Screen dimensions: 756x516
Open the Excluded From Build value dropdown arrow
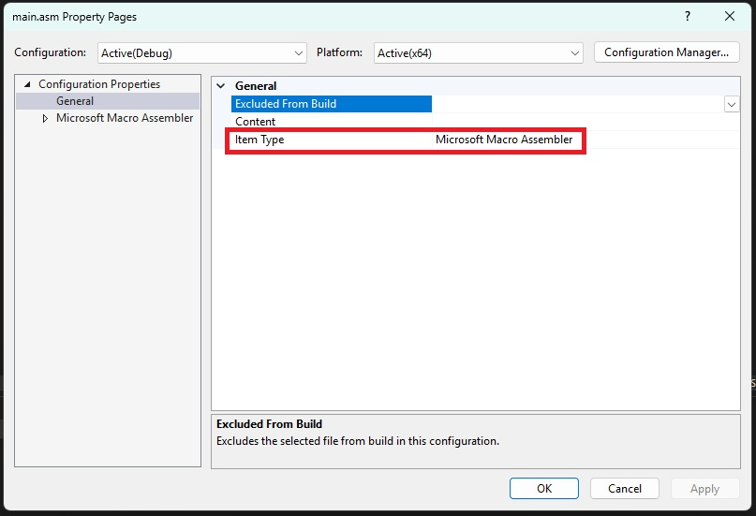click(x=732, y=104)
